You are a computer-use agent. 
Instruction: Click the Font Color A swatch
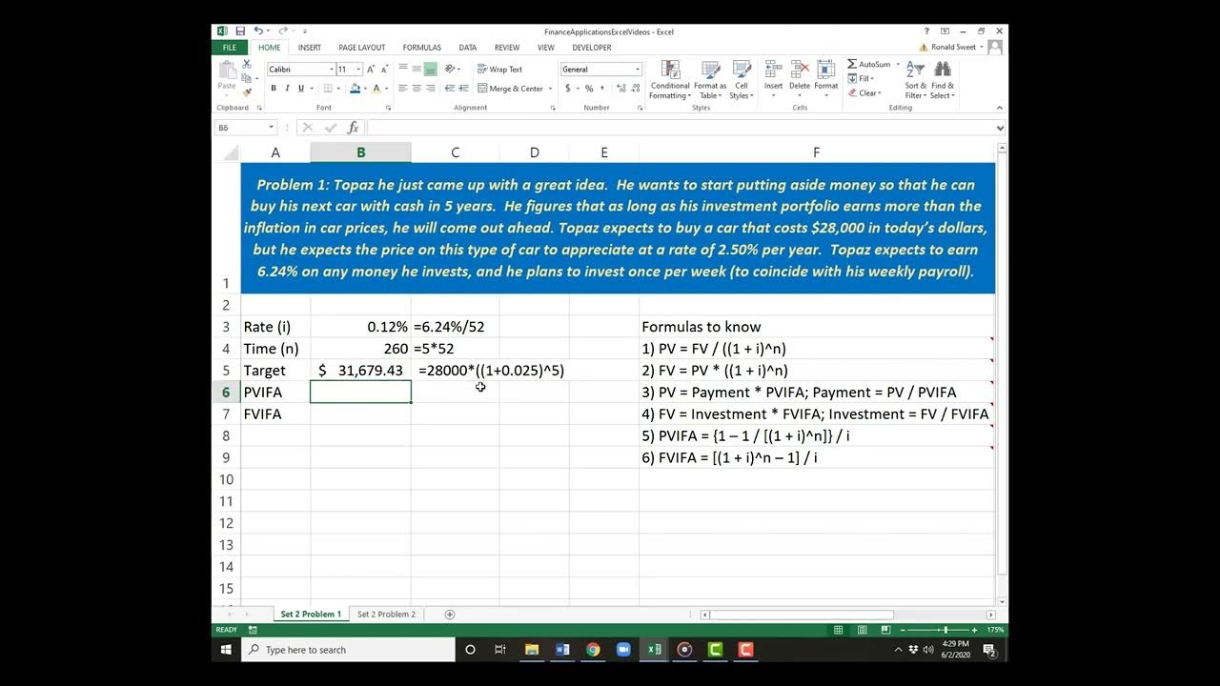tap(376, 88)
